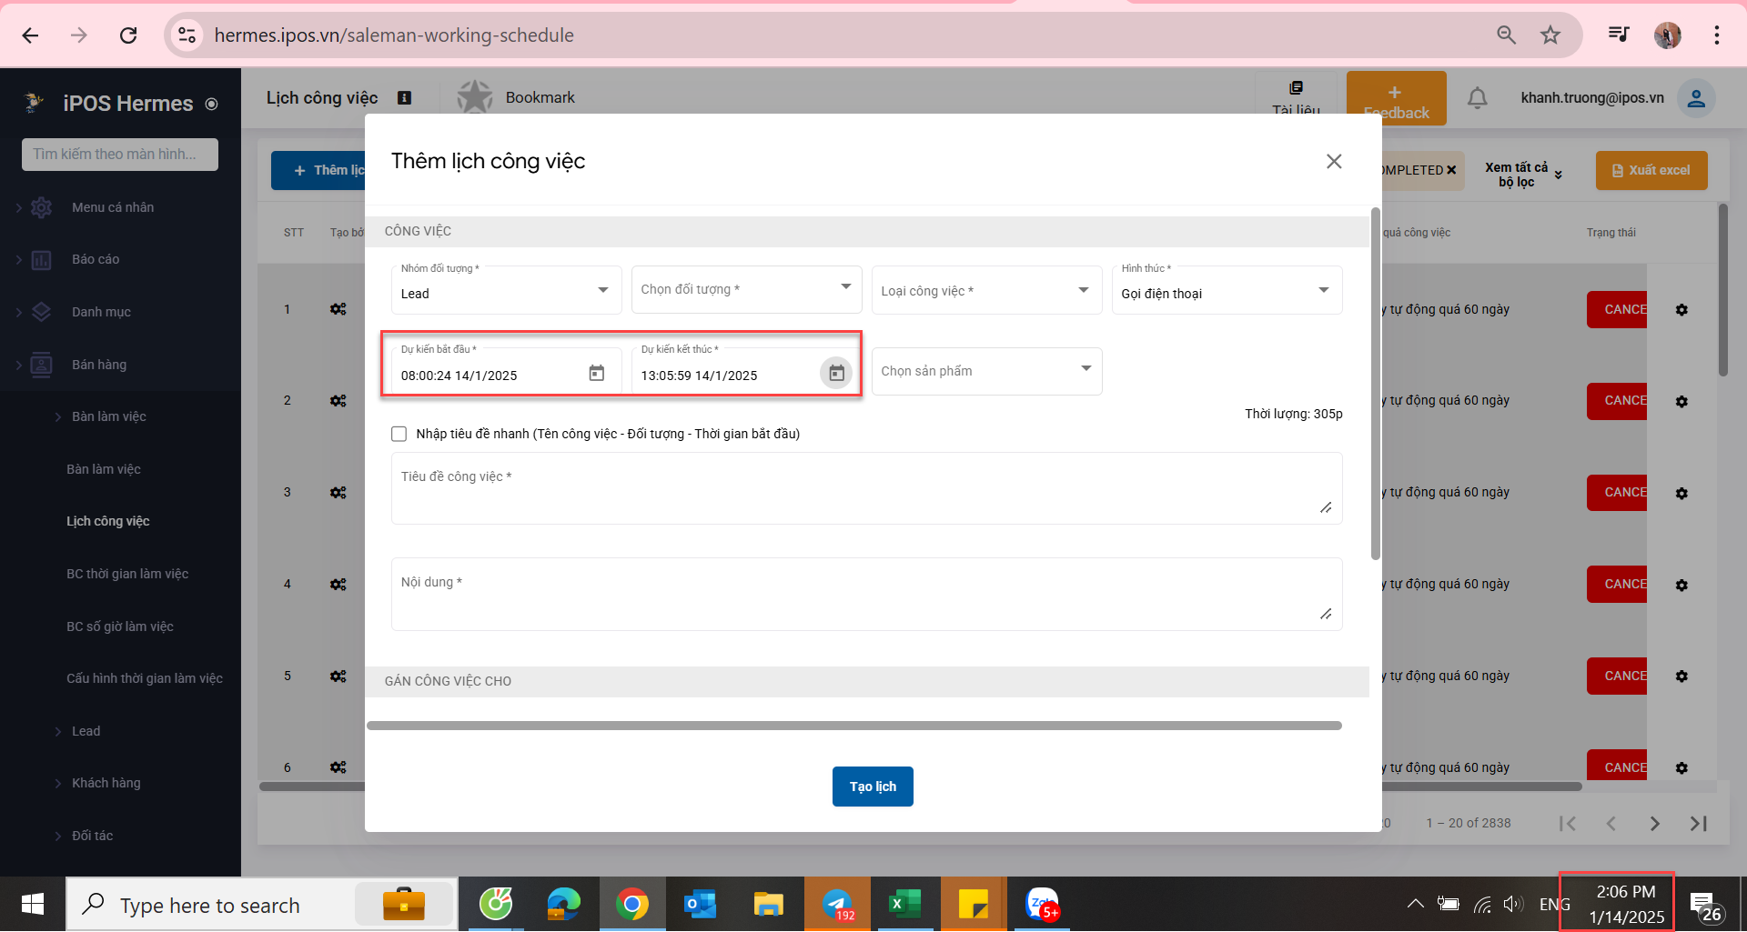Jump to last page of the table
Viewport: 1747px width, 932px height.
tap(1698, 823)
